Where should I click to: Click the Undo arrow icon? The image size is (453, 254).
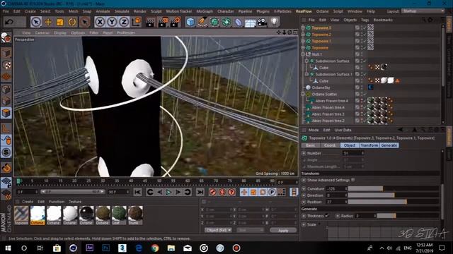(x=9, y=22)
